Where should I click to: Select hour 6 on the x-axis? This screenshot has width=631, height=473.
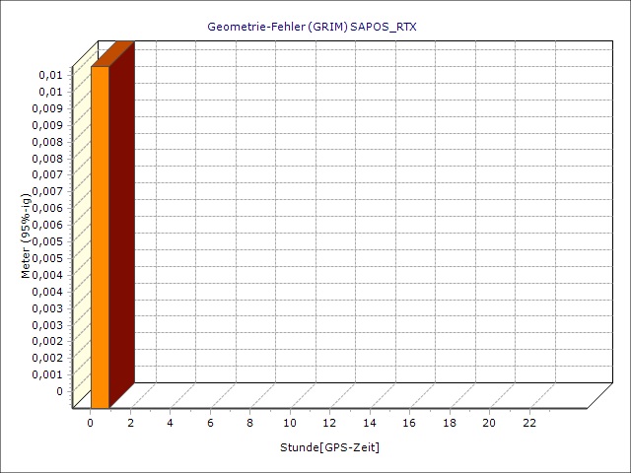210,423
